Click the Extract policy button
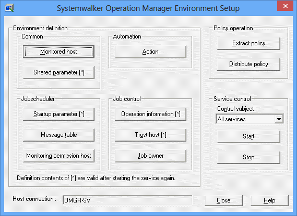 pyautogui.click(x=248, y=43)
